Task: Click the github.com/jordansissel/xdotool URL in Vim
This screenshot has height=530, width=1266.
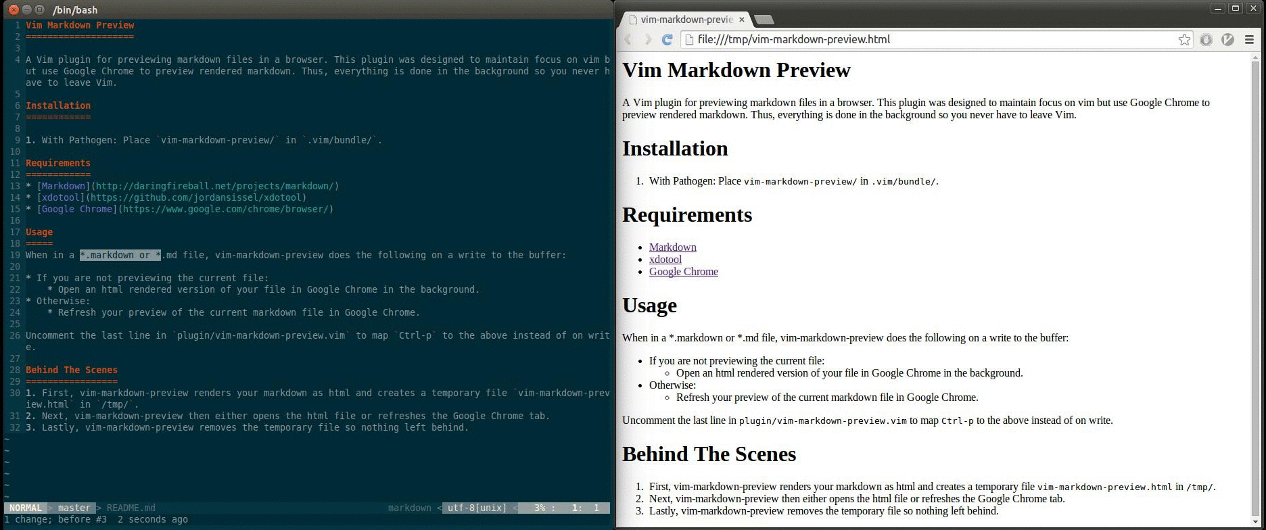Action: pos(196,197)
